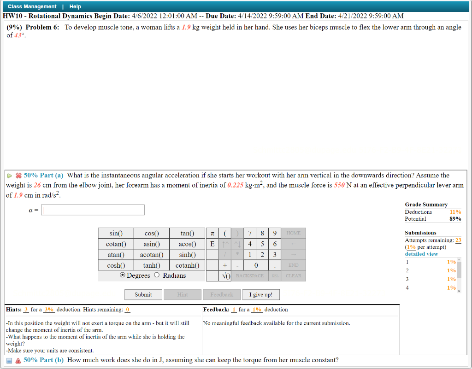Click the E scientific notation key

tap(212, 244)
